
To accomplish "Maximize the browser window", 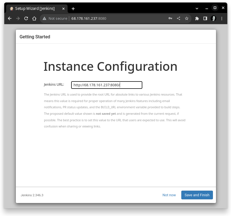I will [x=215, y=8].
